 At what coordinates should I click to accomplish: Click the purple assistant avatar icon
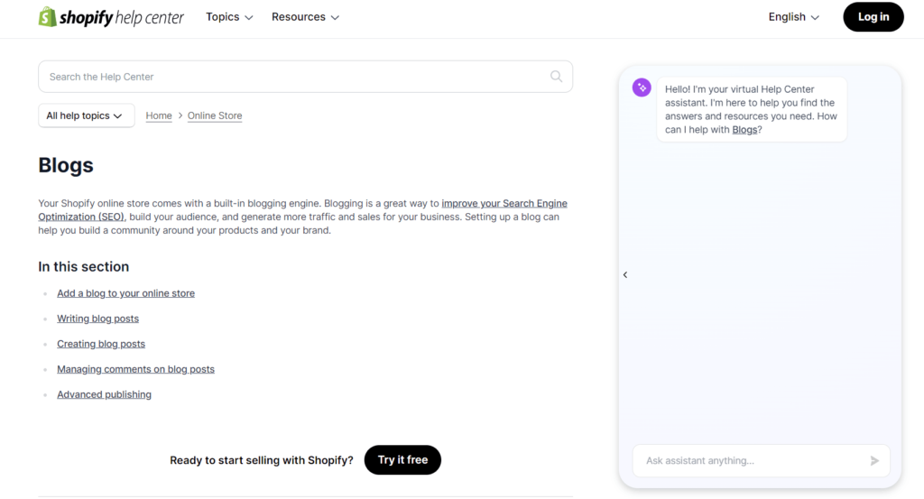click(642, 88)
